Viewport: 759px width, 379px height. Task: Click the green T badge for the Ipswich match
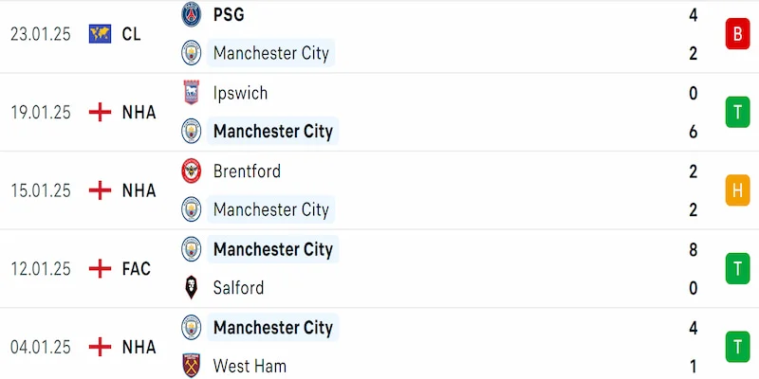click(x=737, y=113)
